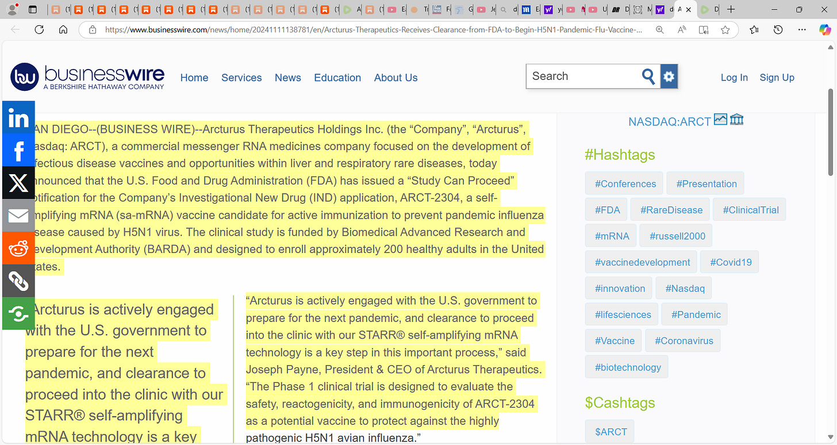
Task: Close the active Business Wire tab
Action: coord(688,10)
